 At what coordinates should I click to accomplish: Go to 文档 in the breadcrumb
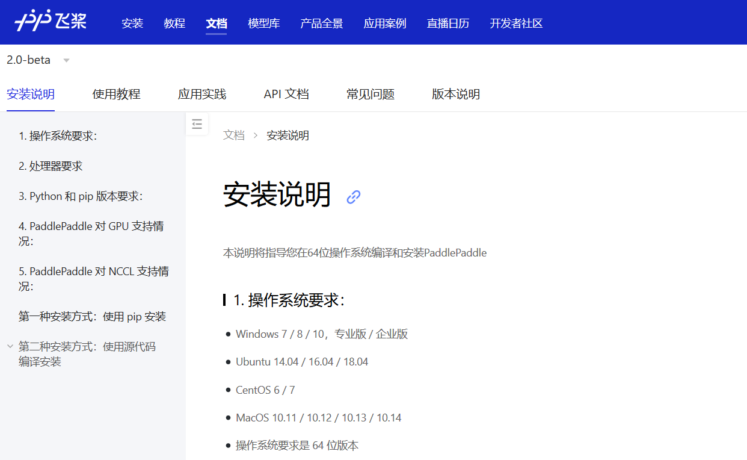[x=234, y=135]
